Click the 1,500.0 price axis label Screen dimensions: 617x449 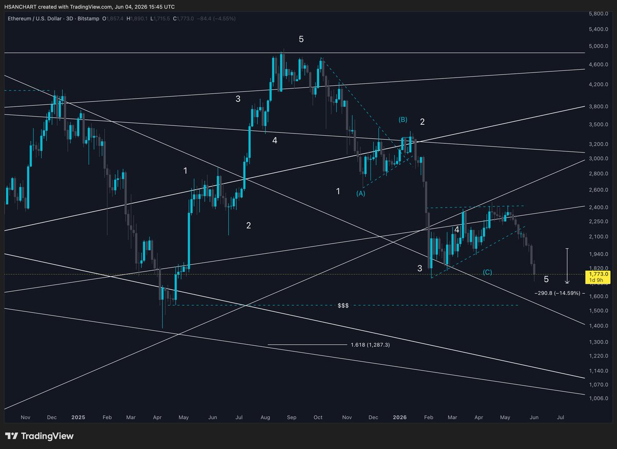[x=598, y=310]
